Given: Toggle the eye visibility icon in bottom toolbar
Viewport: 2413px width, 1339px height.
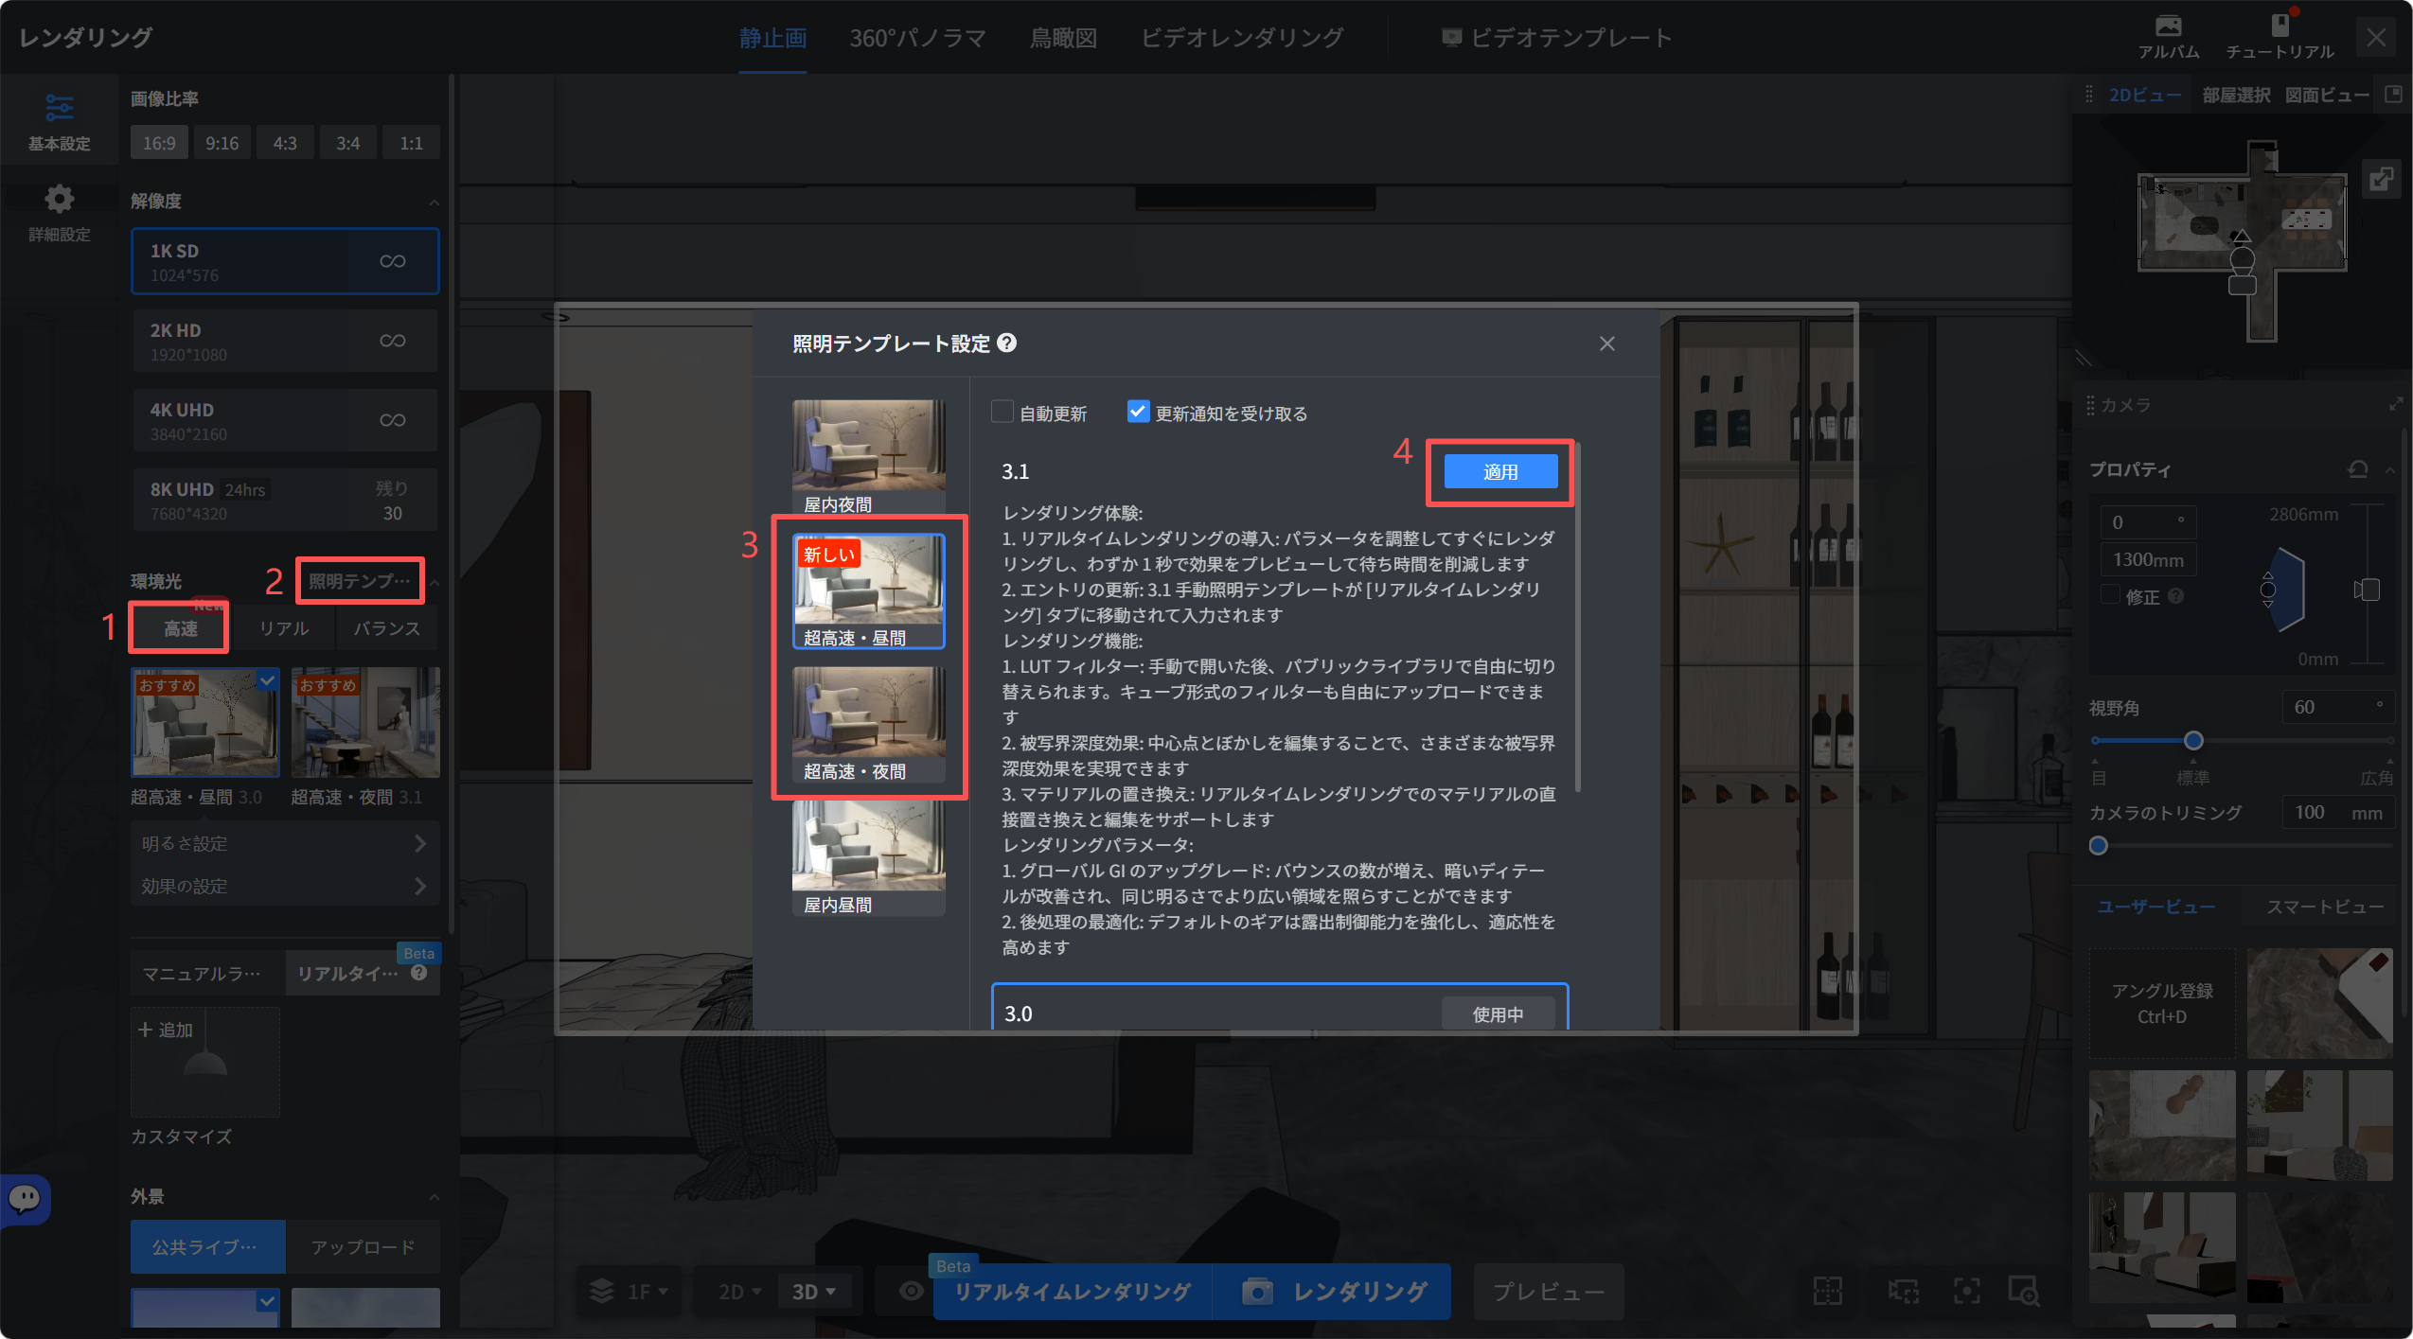Looking at the screenshot, I should pyautogui.click(x=911, y=1291).
